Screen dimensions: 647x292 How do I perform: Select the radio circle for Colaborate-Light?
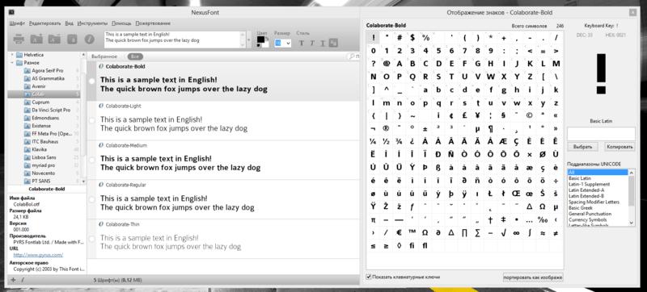pos(92,120)
